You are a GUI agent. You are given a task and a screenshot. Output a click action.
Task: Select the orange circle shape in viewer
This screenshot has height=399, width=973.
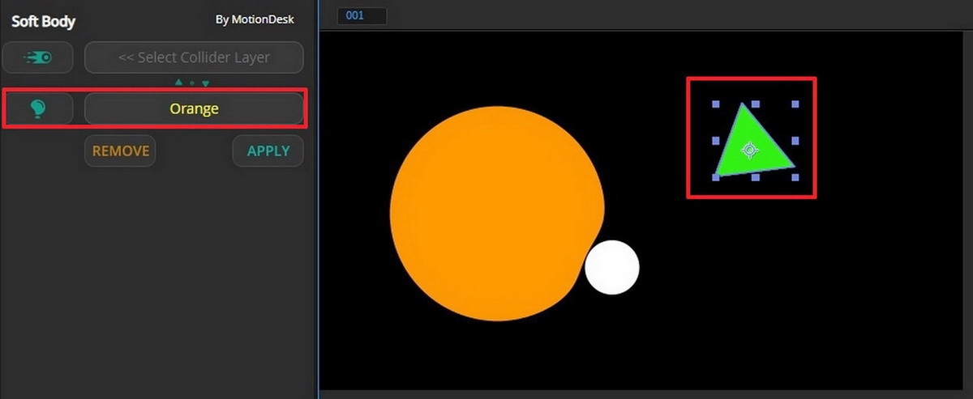pos(496,214)
